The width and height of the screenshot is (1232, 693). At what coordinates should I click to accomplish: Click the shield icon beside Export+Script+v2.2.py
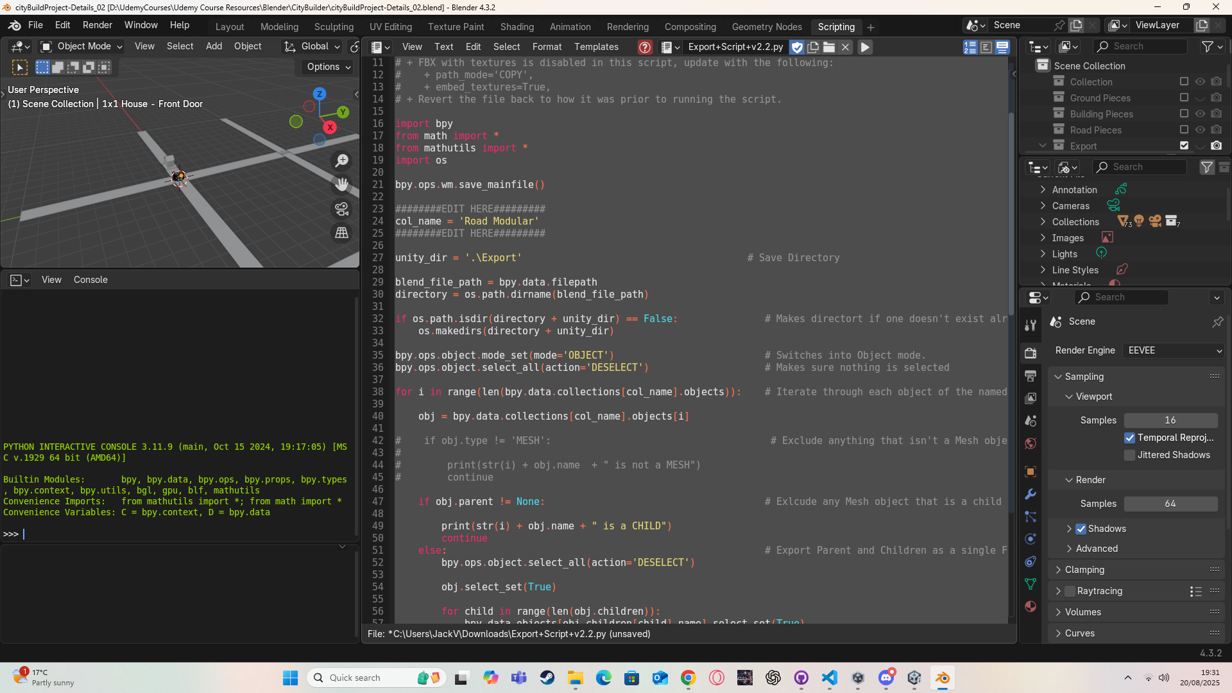[797, 47]
